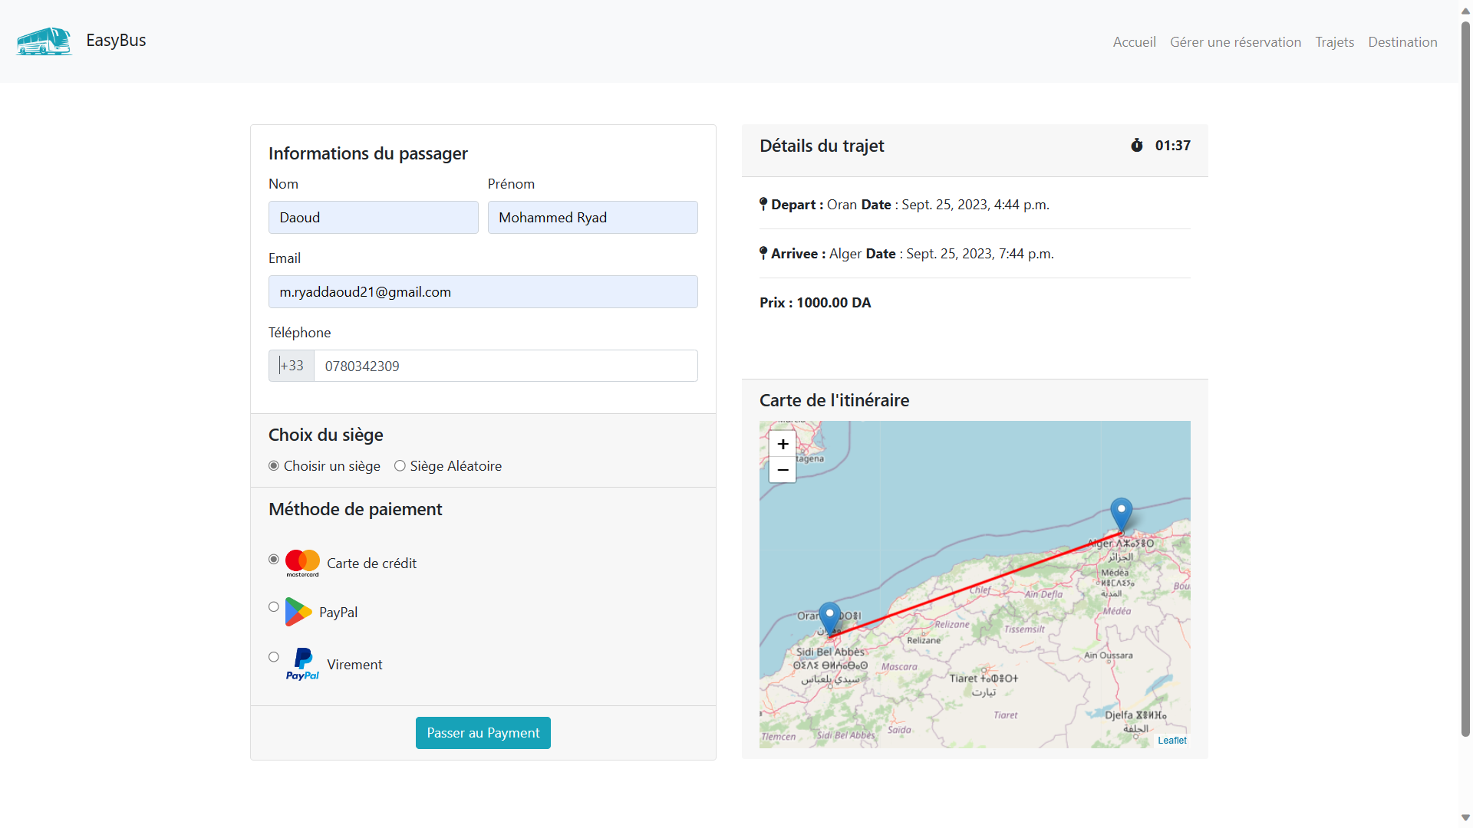Click the Alger marker on the map
The height and width of the screenshot is (828, 1473).
(1122, 508)
